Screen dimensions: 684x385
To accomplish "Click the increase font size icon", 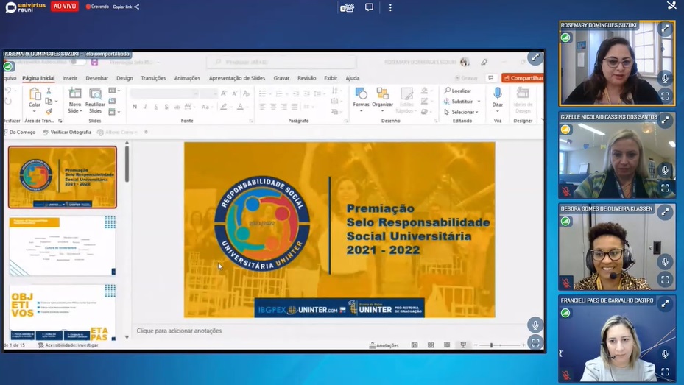I will pyautogui.click(x=224, y=93).
